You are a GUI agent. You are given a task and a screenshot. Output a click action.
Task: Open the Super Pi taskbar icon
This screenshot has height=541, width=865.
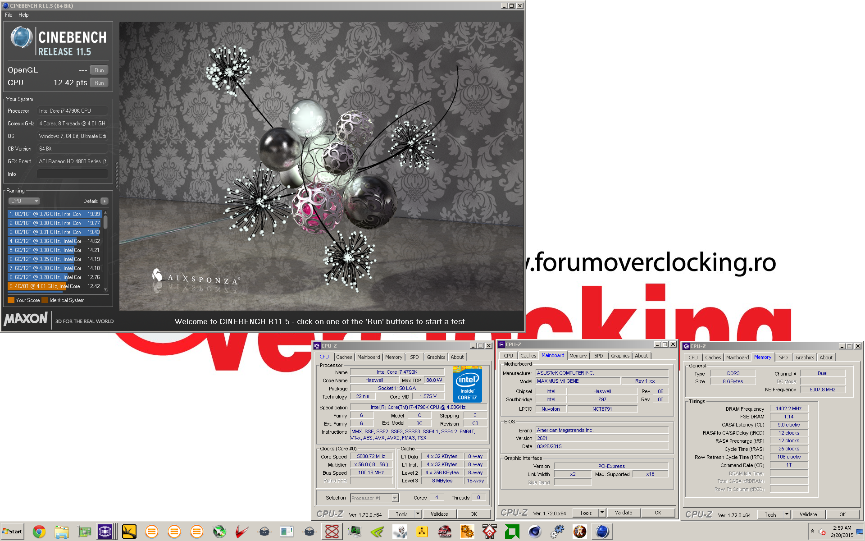tap(580, 532)
